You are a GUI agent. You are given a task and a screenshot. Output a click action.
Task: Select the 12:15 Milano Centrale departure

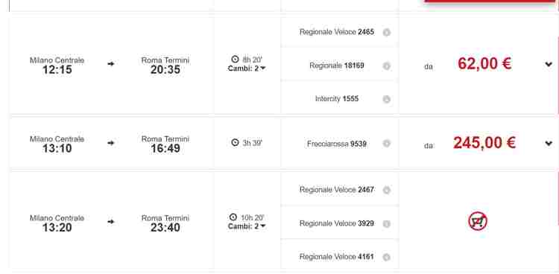pyautogui.click(x=57, y=66)
